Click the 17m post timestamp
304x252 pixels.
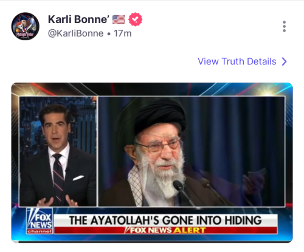click(123, 33)
